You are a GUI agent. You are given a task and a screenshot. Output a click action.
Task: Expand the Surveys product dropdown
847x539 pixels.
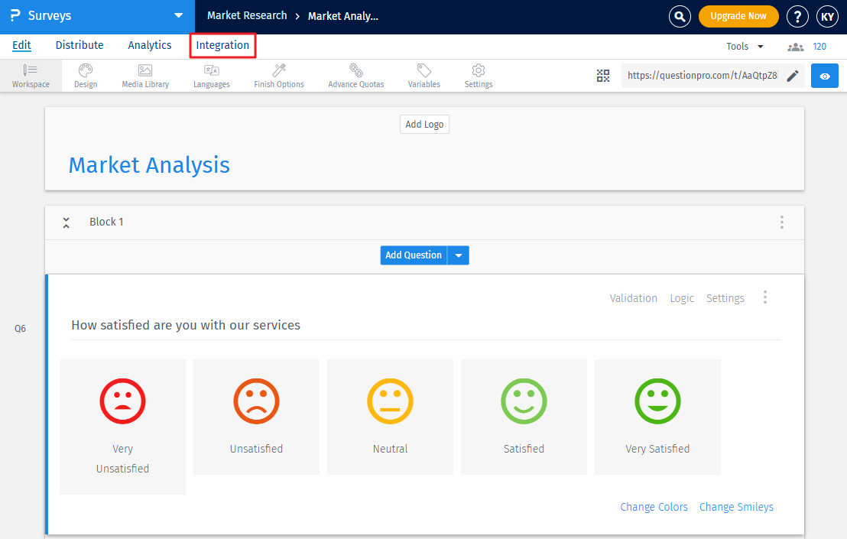coord(178,16)
